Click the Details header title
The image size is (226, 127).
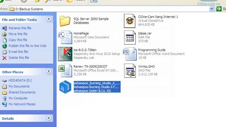pyautogui.click(x=8, y=119)
